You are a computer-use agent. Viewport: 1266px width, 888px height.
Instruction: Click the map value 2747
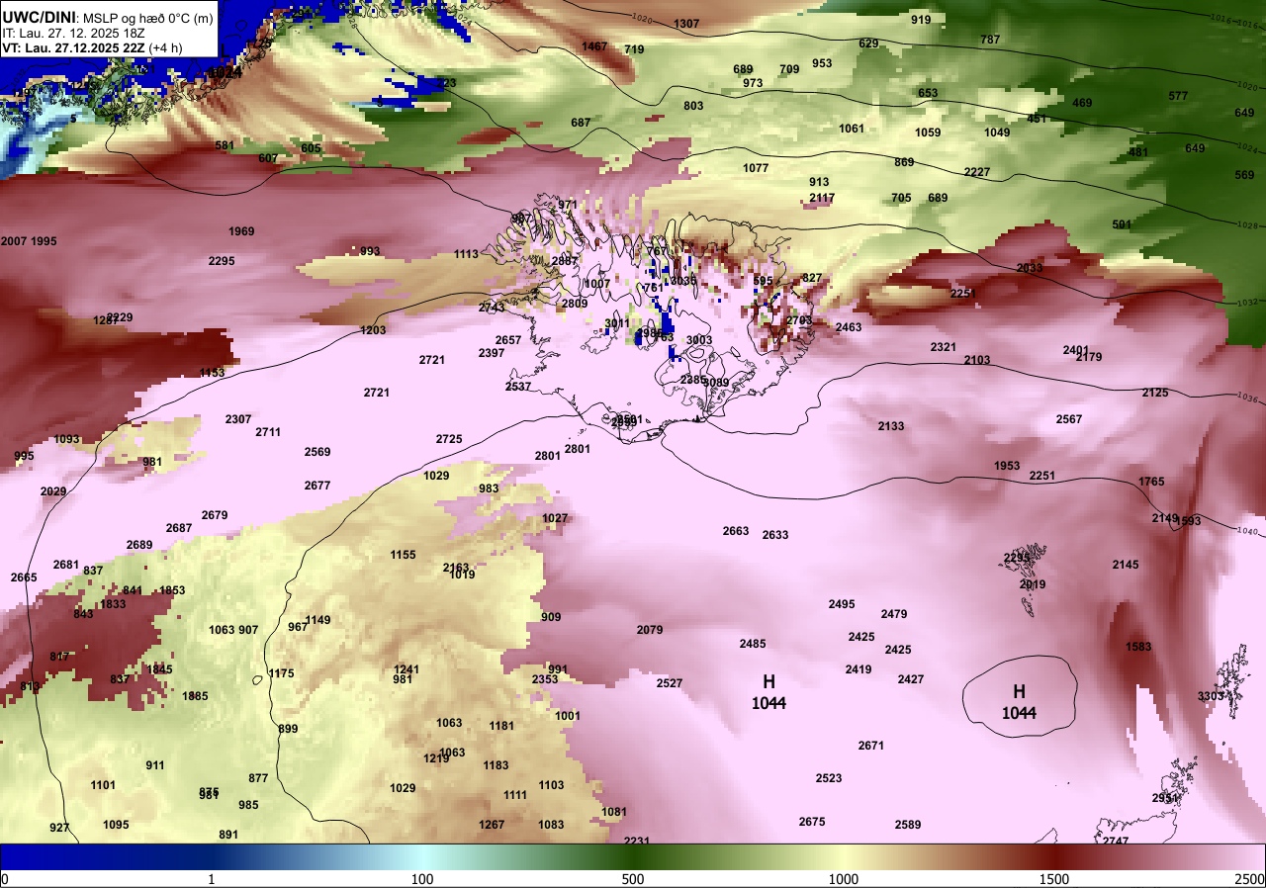[x=1116, y=841]
